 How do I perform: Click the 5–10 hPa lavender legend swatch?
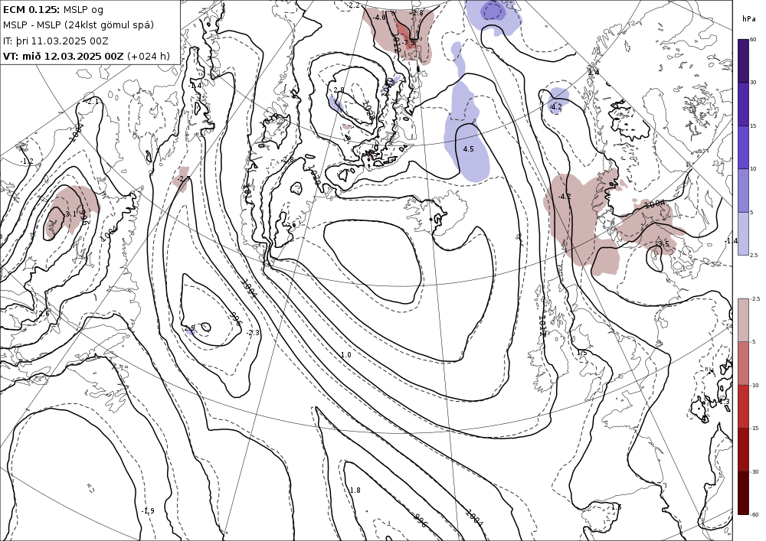[743, 191]
